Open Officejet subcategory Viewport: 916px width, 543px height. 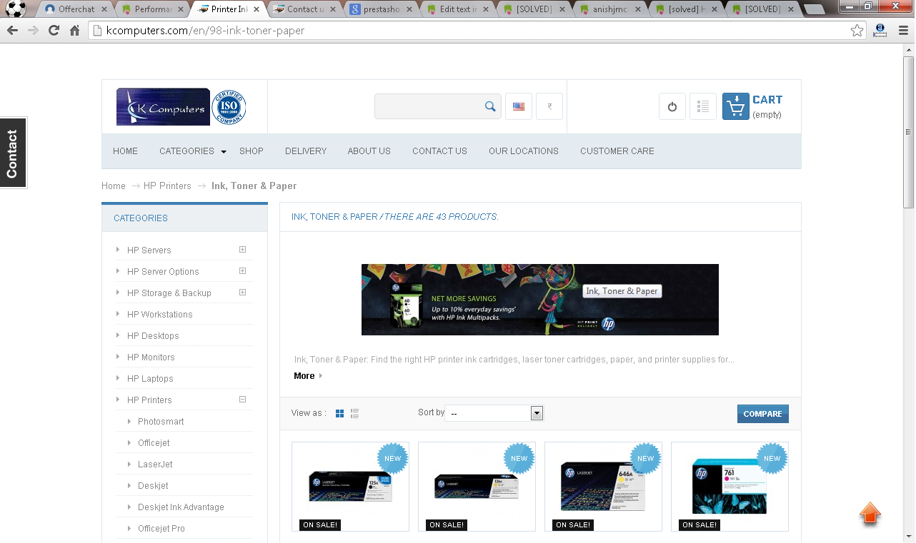[x=154, y=442]
